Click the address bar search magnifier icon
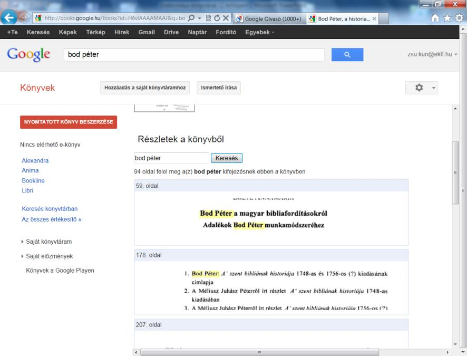This screenshot has width=467, height=356. tap(191, 18)
